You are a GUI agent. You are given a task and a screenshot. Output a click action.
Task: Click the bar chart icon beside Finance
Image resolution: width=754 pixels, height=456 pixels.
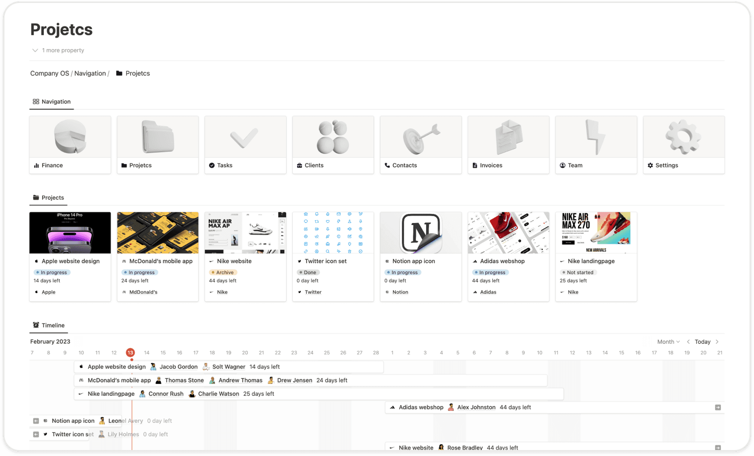36,165
